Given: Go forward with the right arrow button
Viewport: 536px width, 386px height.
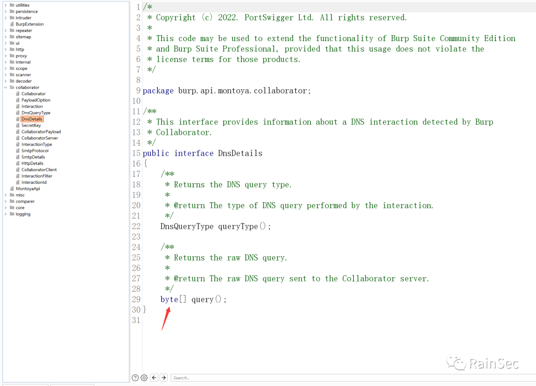Looking at the screenshot, I should click(x=164, y=378).
